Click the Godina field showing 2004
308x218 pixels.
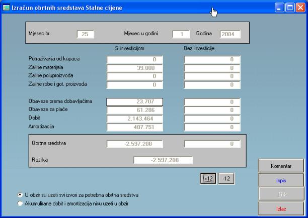pos(230,34)
